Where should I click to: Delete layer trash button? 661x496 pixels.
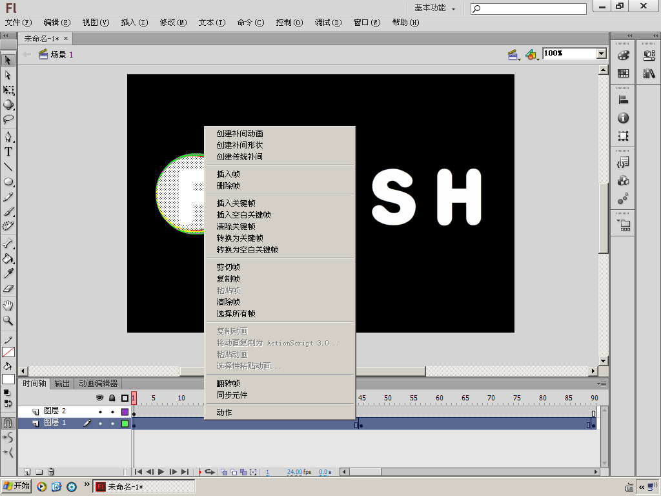click(51, 472)
